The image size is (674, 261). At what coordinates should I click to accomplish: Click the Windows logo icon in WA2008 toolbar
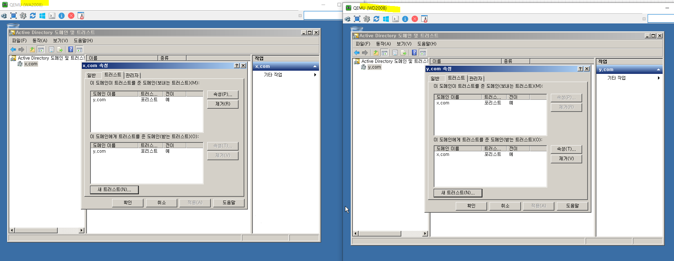42,16
